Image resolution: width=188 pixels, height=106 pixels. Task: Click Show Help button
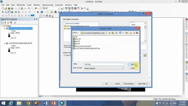click(x=143, y=84)
